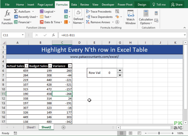Add a new sheet
Viewport: 188px width, 136px height.
point(63,127)
